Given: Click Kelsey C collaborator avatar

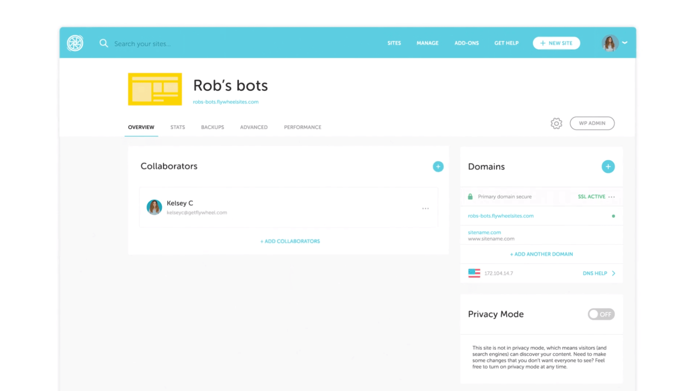Looking at the screenshot, I should click(x=154, y=207).
